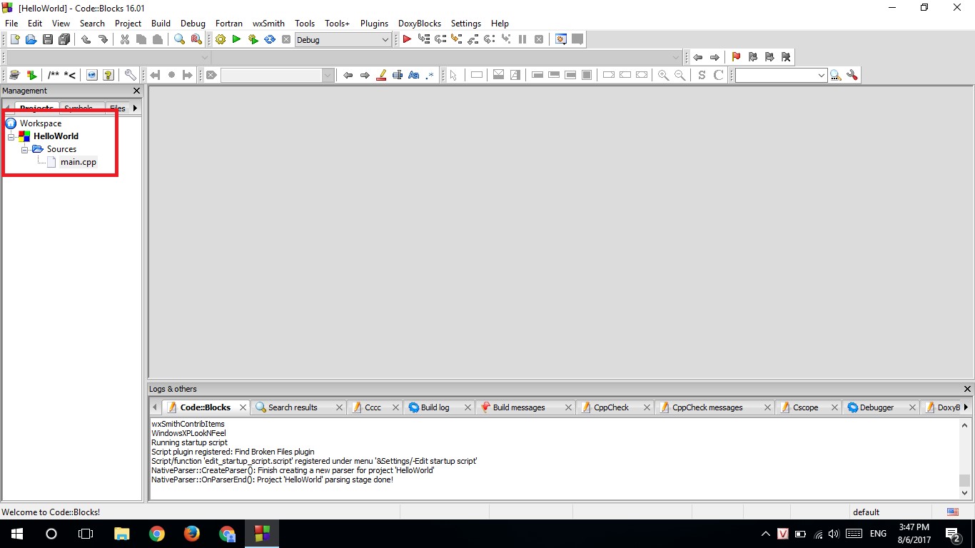Run the program with green arrow
Image resolution: width=975 pixels, height=548 pixels.
coord(236,40)
